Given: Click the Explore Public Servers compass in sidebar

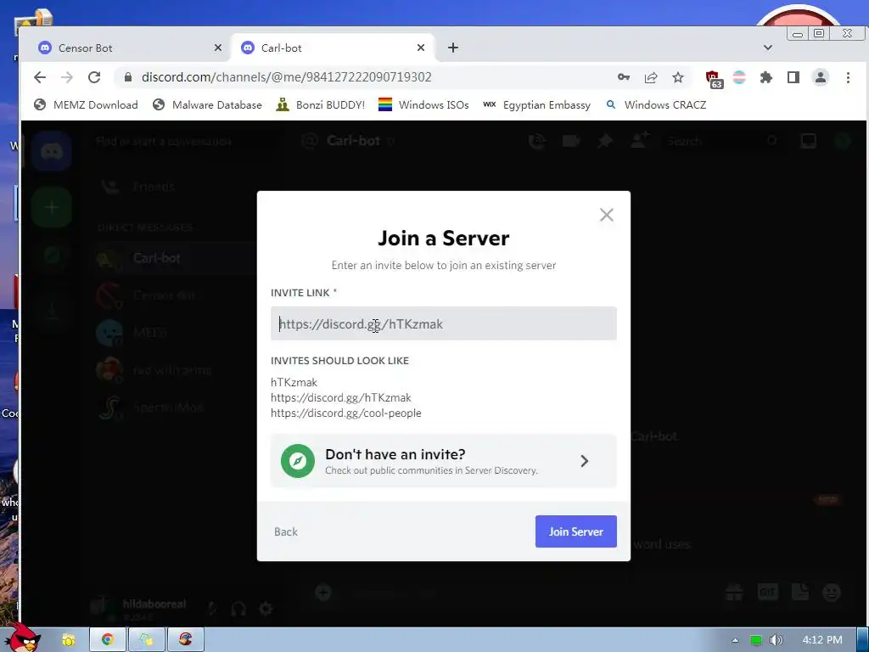Looking at the screenshot, I should coord(52,256).
